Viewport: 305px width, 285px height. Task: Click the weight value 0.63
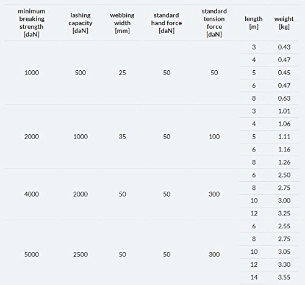tap(284, 98)
